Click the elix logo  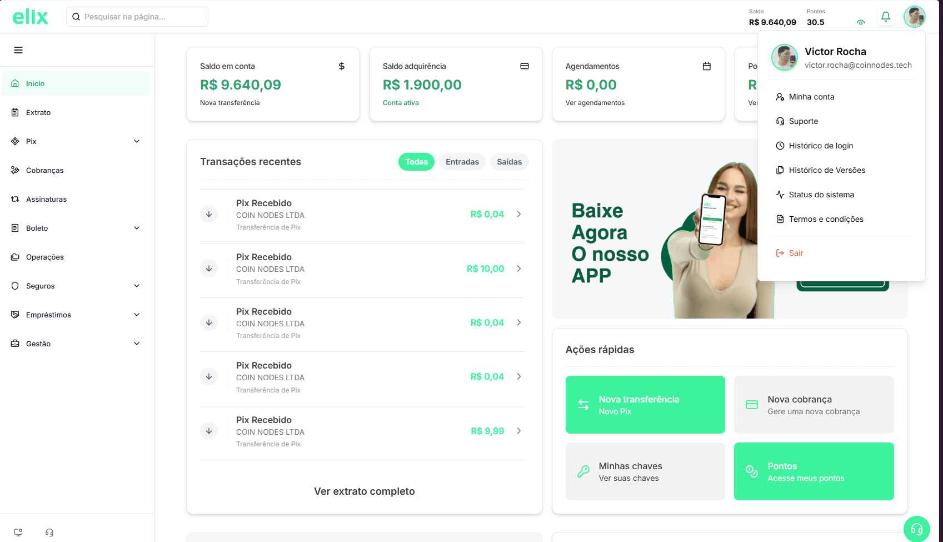click(x=31, y=17)
